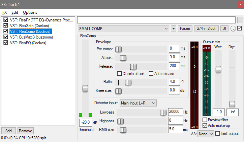Click the FX window title icon

click(x=4, y=4)
